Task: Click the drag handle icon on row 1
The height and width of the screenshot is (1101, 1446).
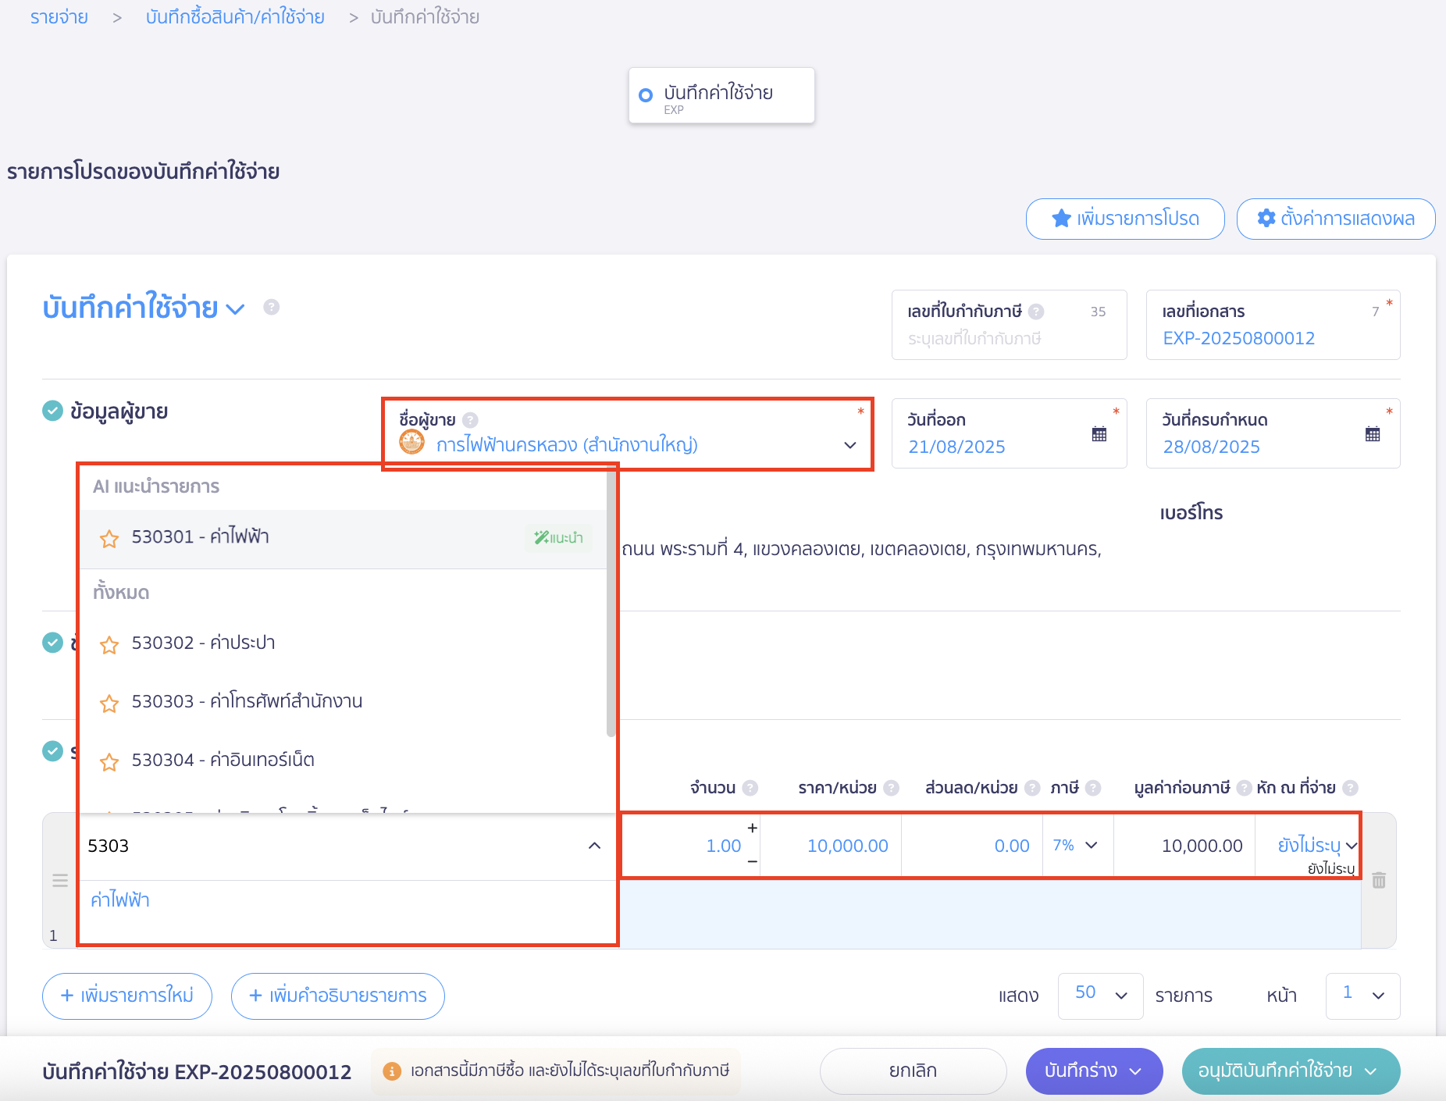Action: (x=59, y=881)
